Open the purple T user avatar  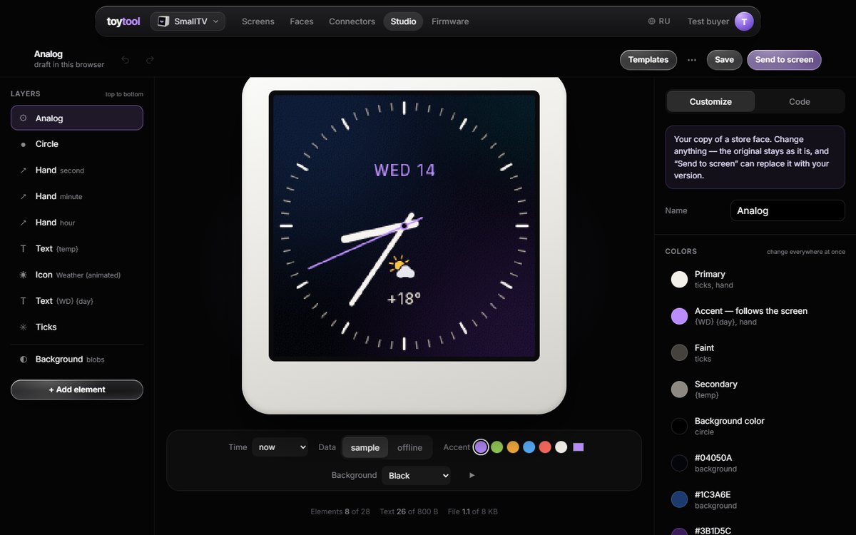744,21
